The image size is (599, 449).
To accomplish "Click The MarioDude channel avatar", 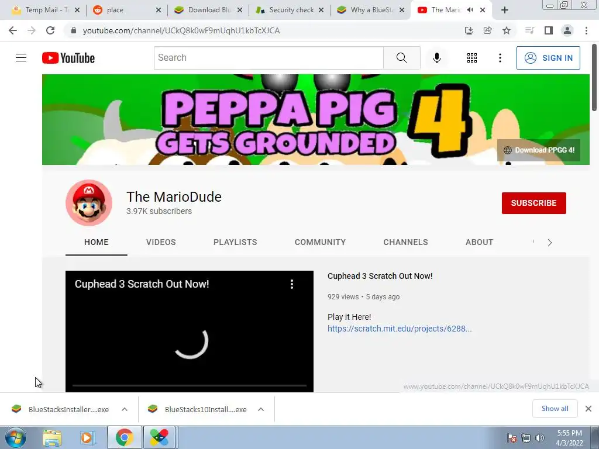I will coord(89,203).
